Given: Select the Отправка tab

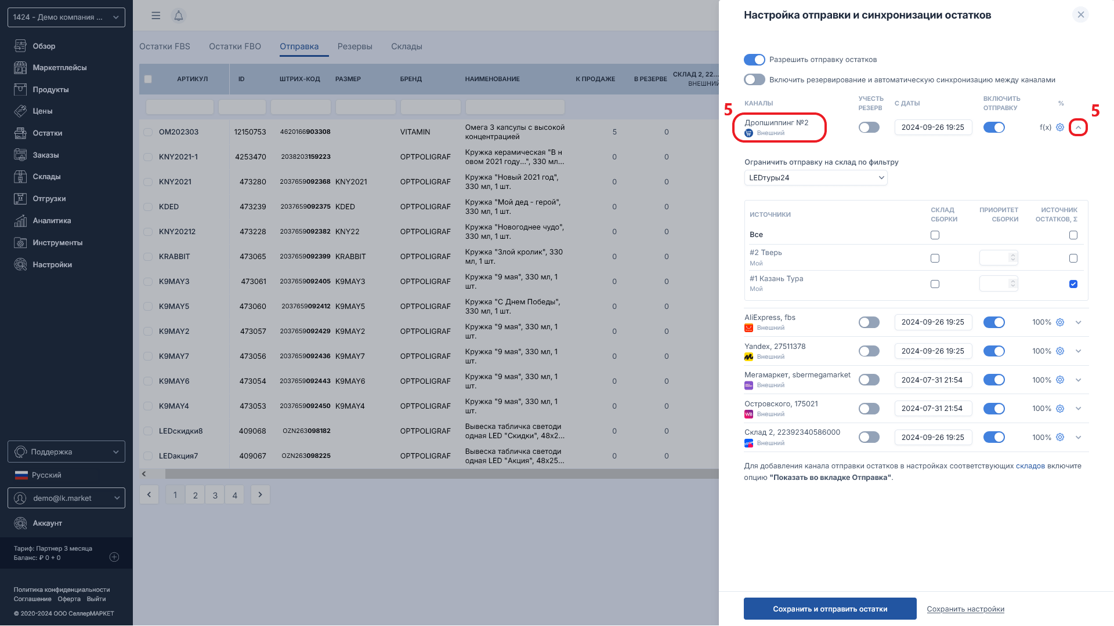Looking at the screenshot, I should coord(299,46).
